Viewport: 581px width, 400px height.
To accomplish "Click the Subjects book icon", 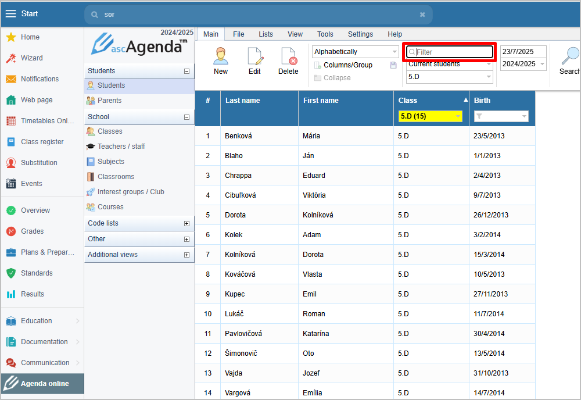I will [91, 162].
